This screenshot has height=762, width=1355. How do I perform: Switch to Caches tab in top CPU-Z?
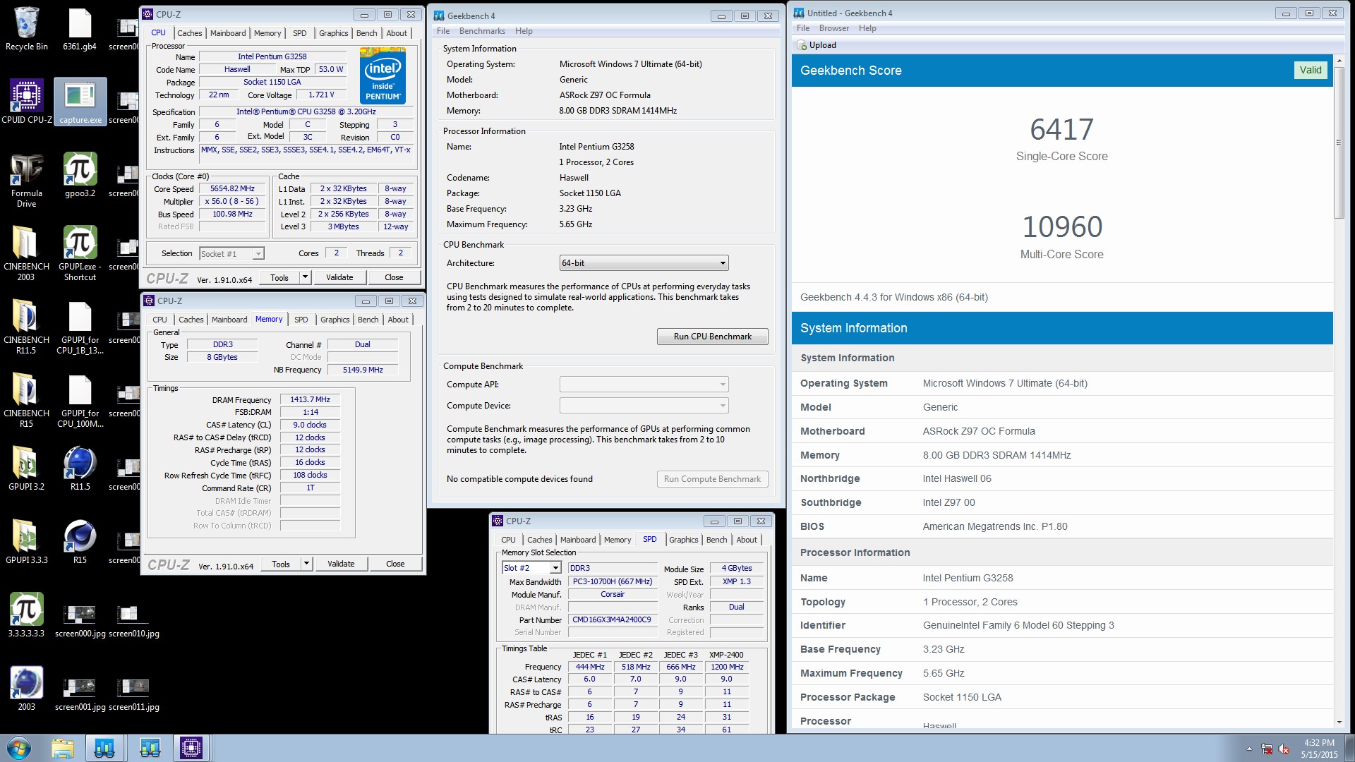coord(189,33)
